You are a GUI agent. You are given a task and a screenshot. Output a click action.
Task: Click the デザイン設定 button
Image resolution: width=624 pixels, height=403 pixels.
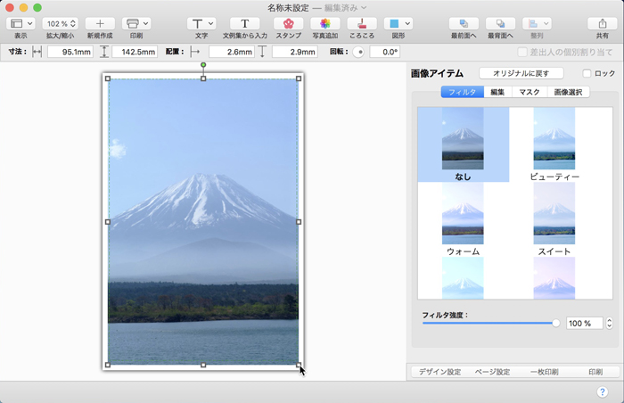439,372
